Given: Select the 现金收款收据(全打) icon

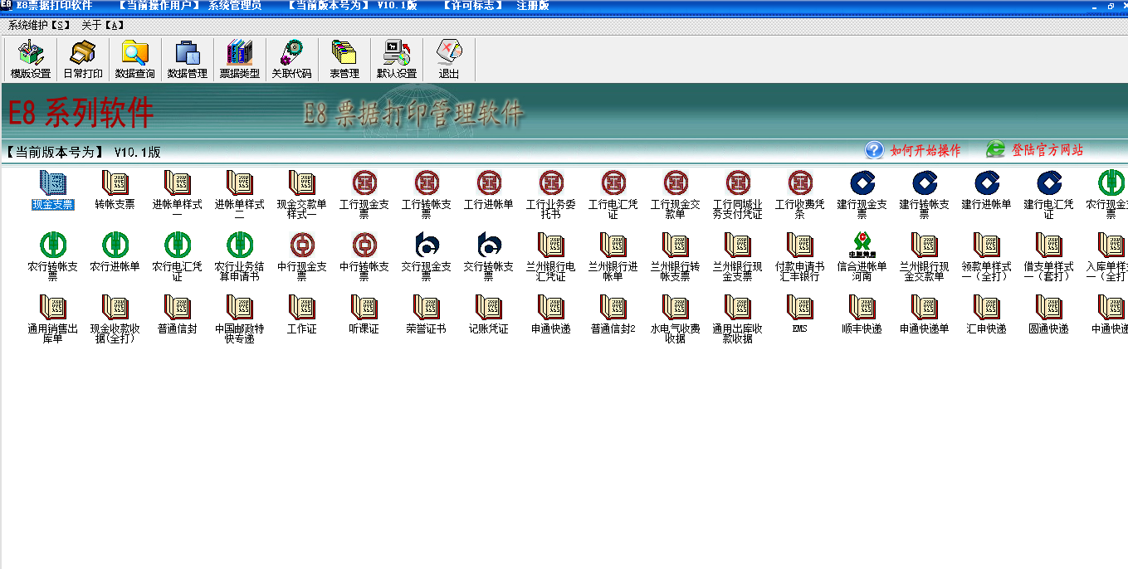Looking at the screenshot, I should tap(115, 319).
